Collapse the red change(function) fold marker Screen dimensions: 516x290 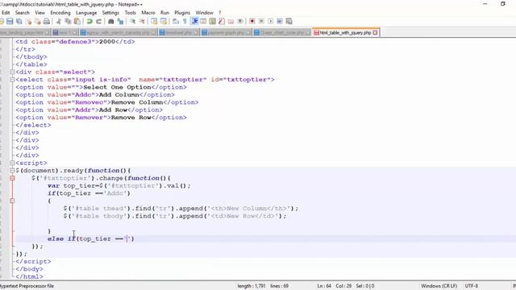(x=12, y=178)
